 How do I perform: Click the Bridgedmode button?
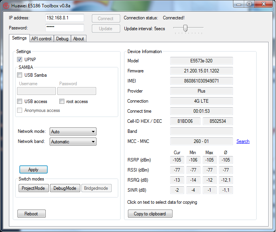(x=97, y=188)
